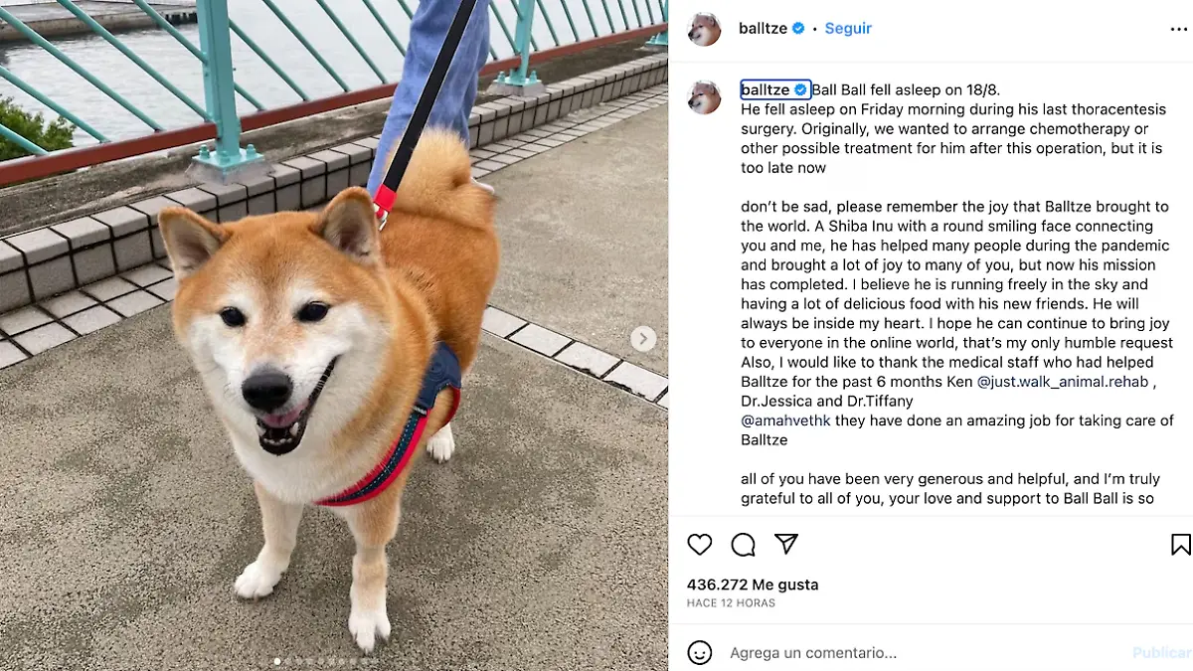1193x671 pixels.
Task: Click the balltze username in the caption
Action: [766, 89]
